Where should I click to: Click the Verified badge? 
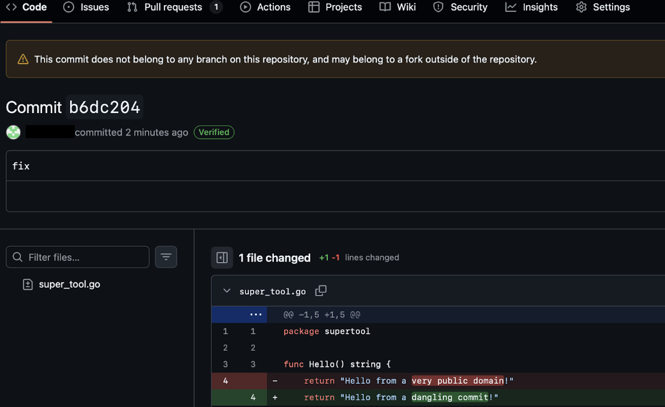(214, 132)
